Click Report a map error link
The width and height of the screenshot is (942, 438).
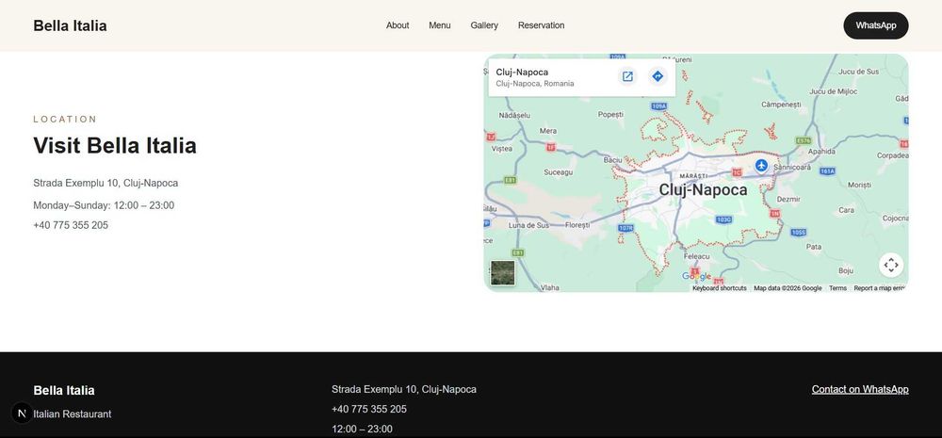point(878,288)
